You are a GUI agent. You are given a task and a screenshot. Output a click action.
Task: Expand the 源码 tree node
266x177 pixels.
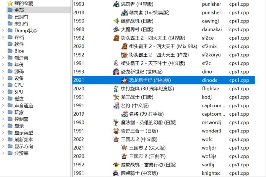tap(3, 71)
